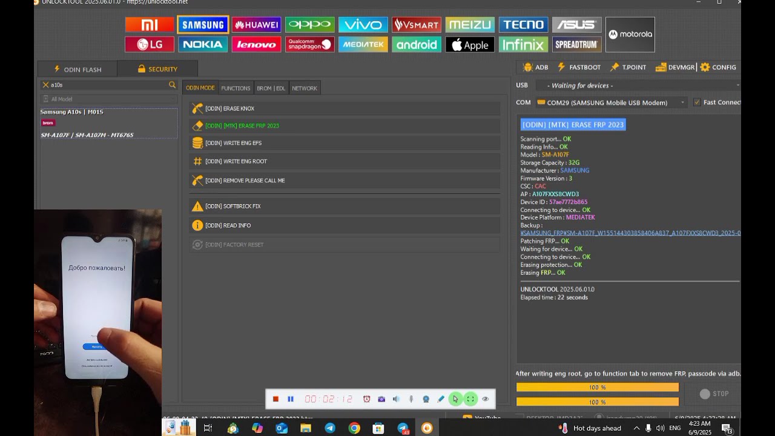Open the FASTBOOT tool
775x436 pixels.
tap(579, 67)
